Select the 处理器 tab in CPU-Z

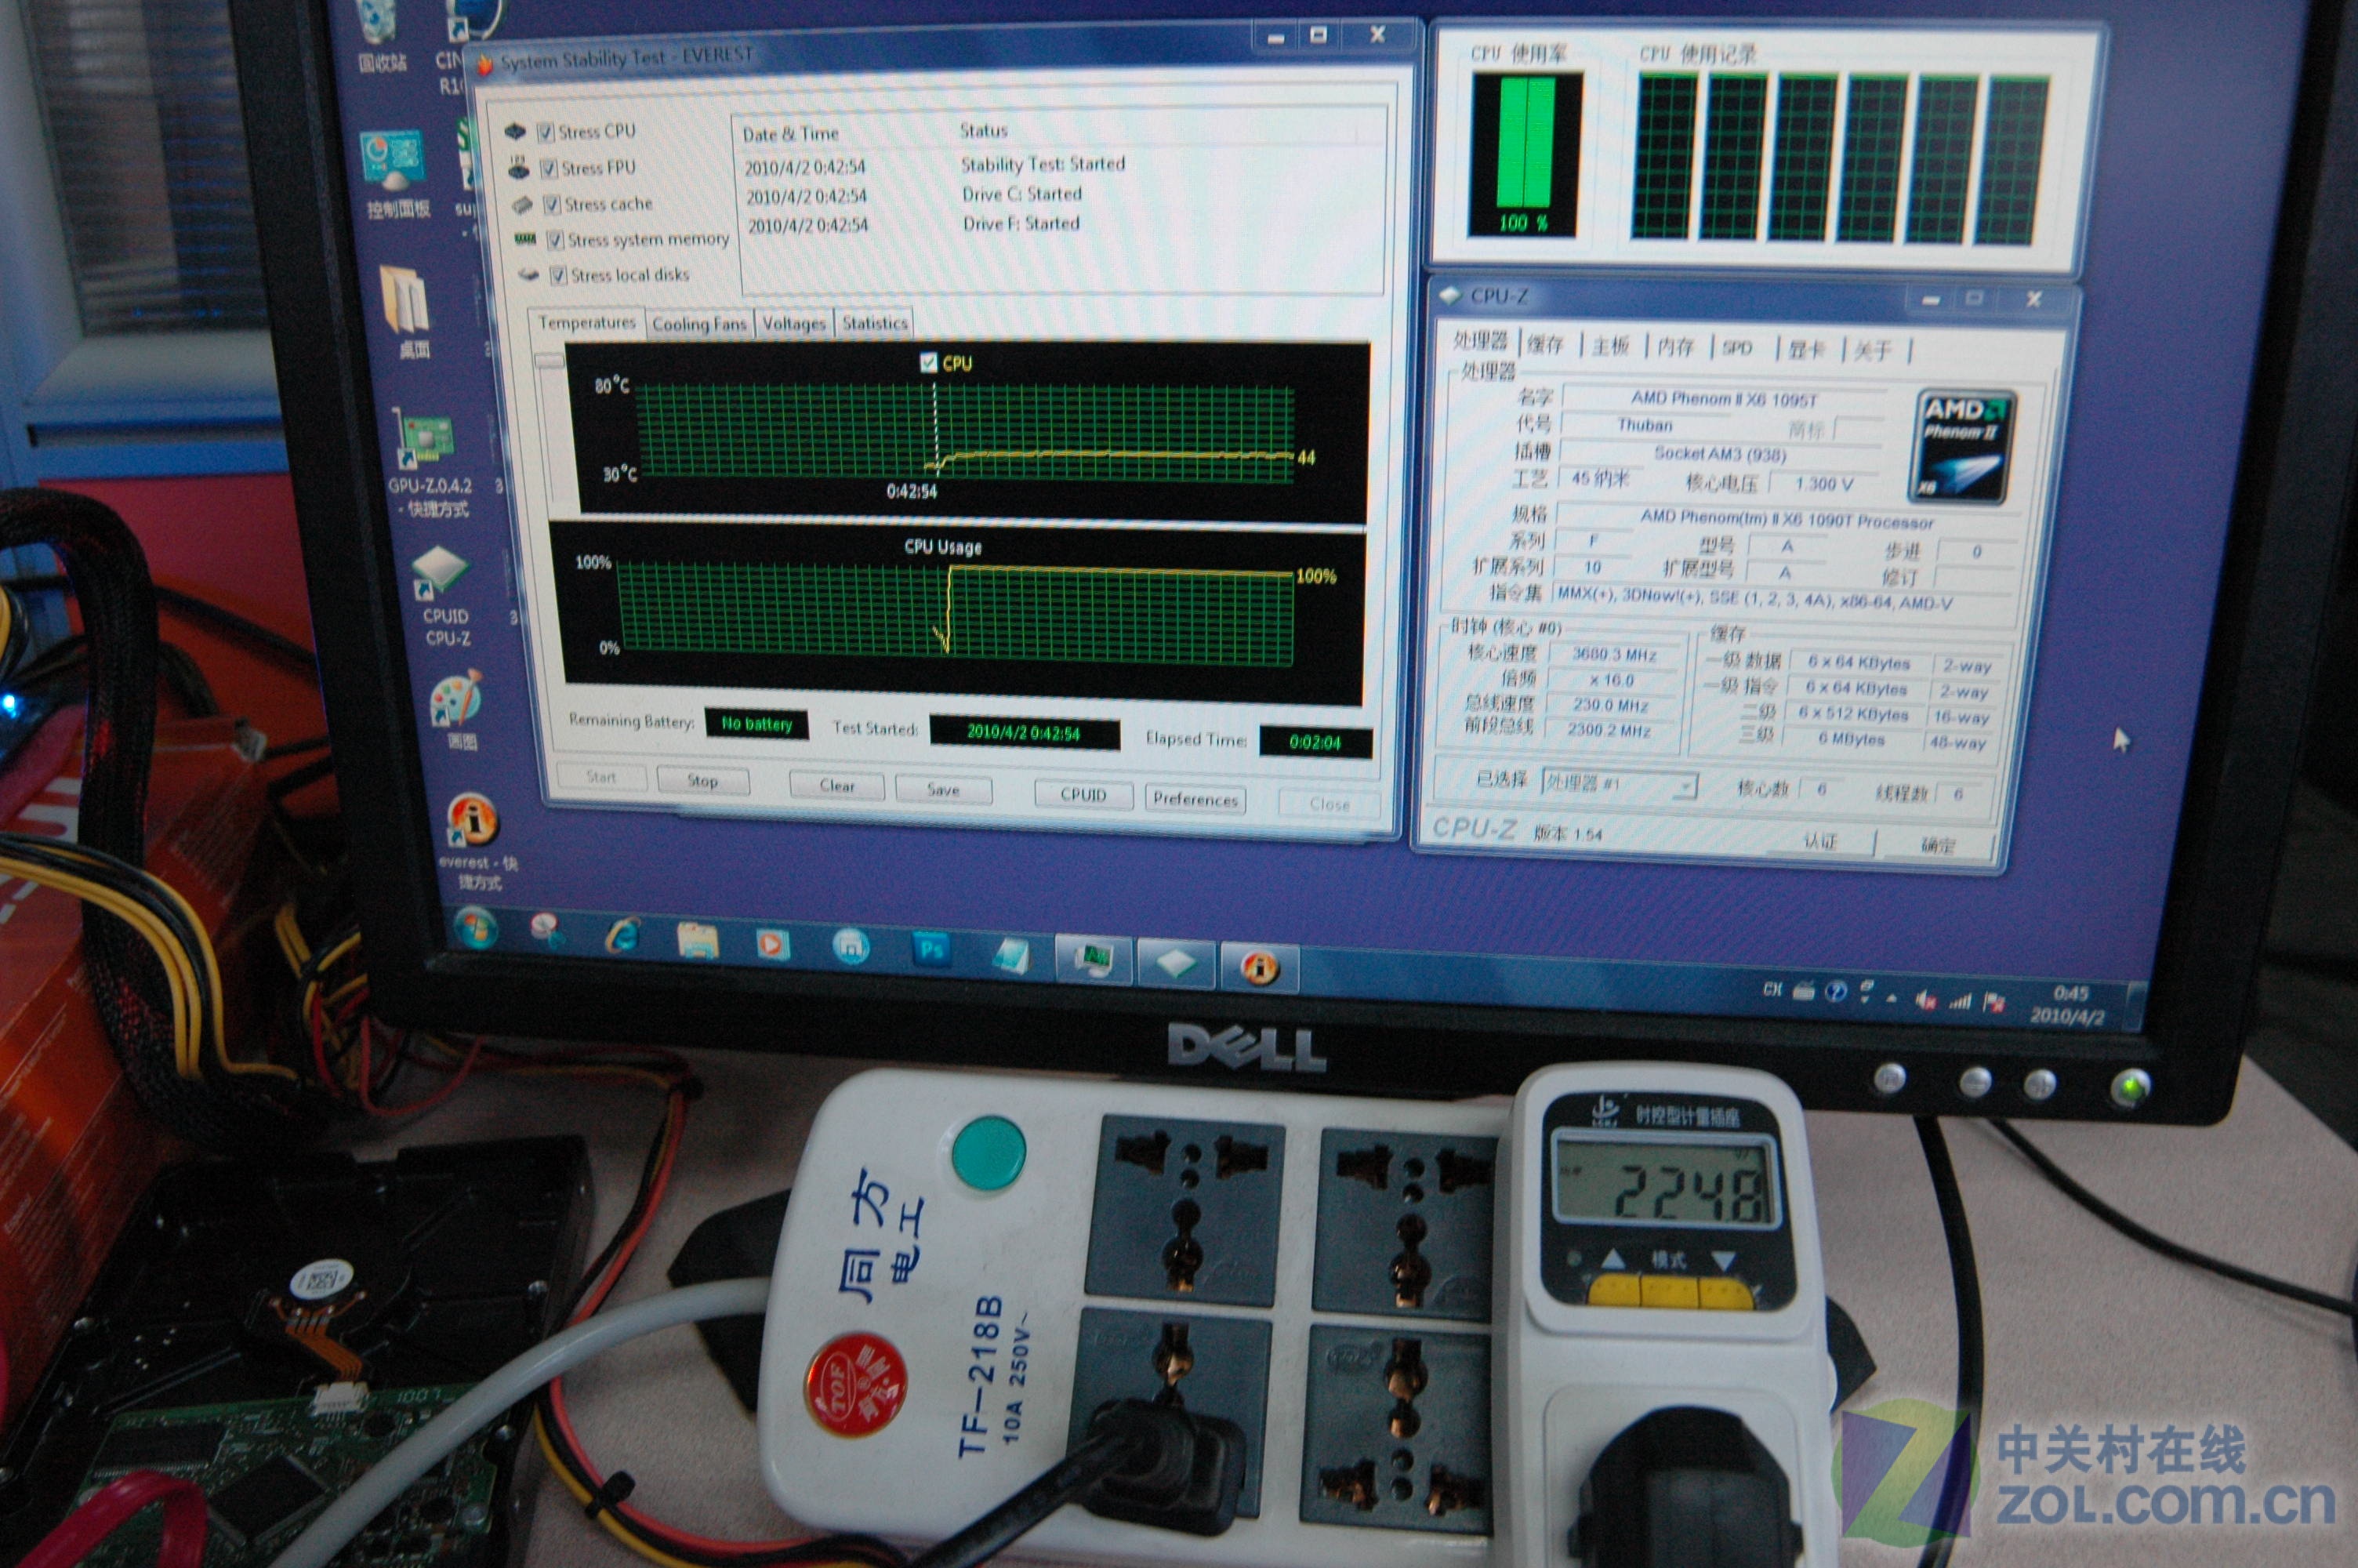click(1480, 341)
